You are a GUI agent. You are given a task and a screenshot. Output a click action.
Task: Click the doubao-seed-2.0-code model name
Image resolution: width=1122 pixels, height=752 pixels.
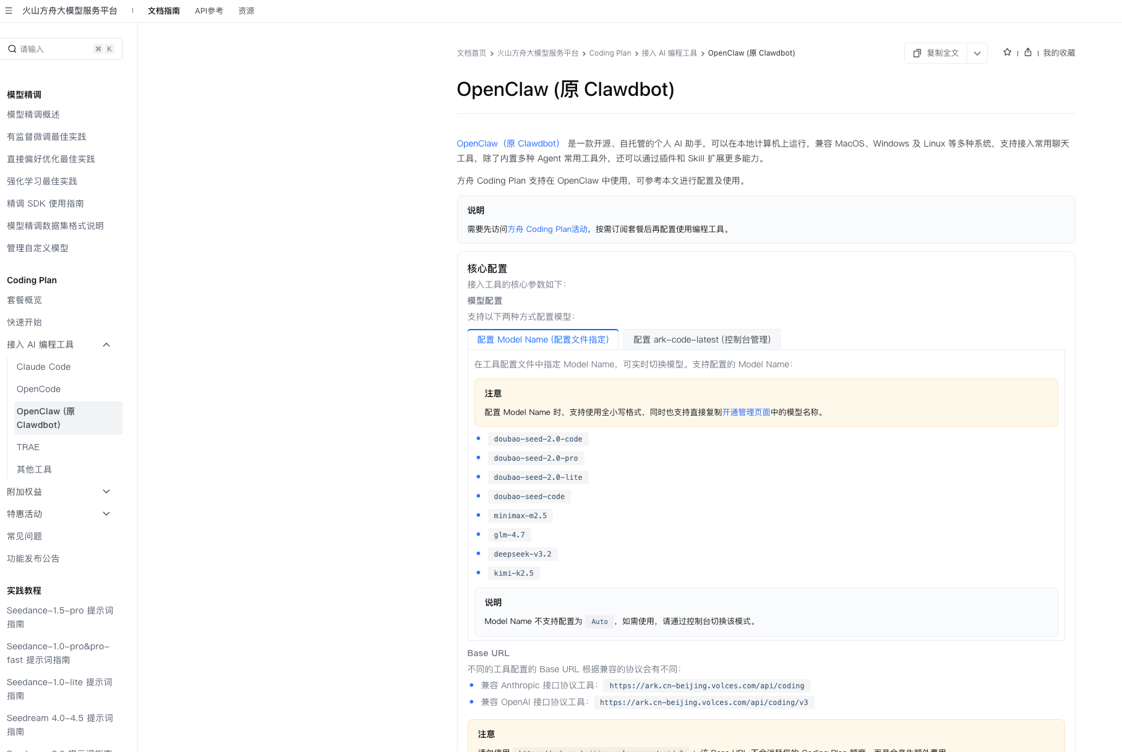click(x=538, y=439)
